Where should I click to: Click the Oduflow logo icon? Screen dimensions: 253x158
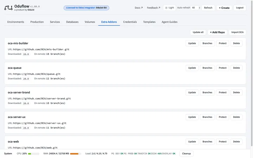8,8
